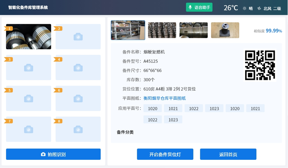Click the second-row 1023 tag
Screen dimensions: 288x168
pyautogui.click(x=173, y=119)
